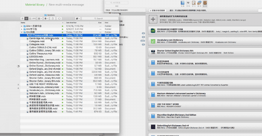Click the Finder share icon
The width and height of the screenshot is (262, 136).
click(x=53, y=19)
